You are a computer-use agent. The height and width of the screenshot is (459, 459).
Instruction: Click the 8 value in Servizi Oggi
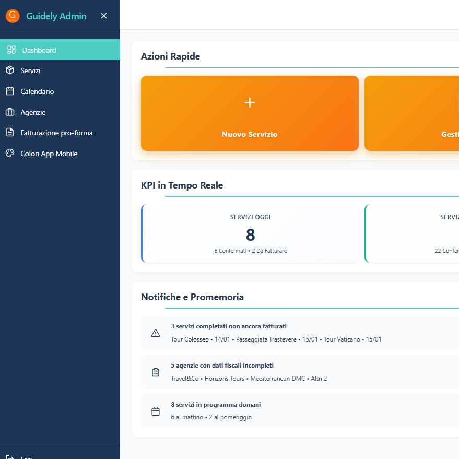[251, 234]
